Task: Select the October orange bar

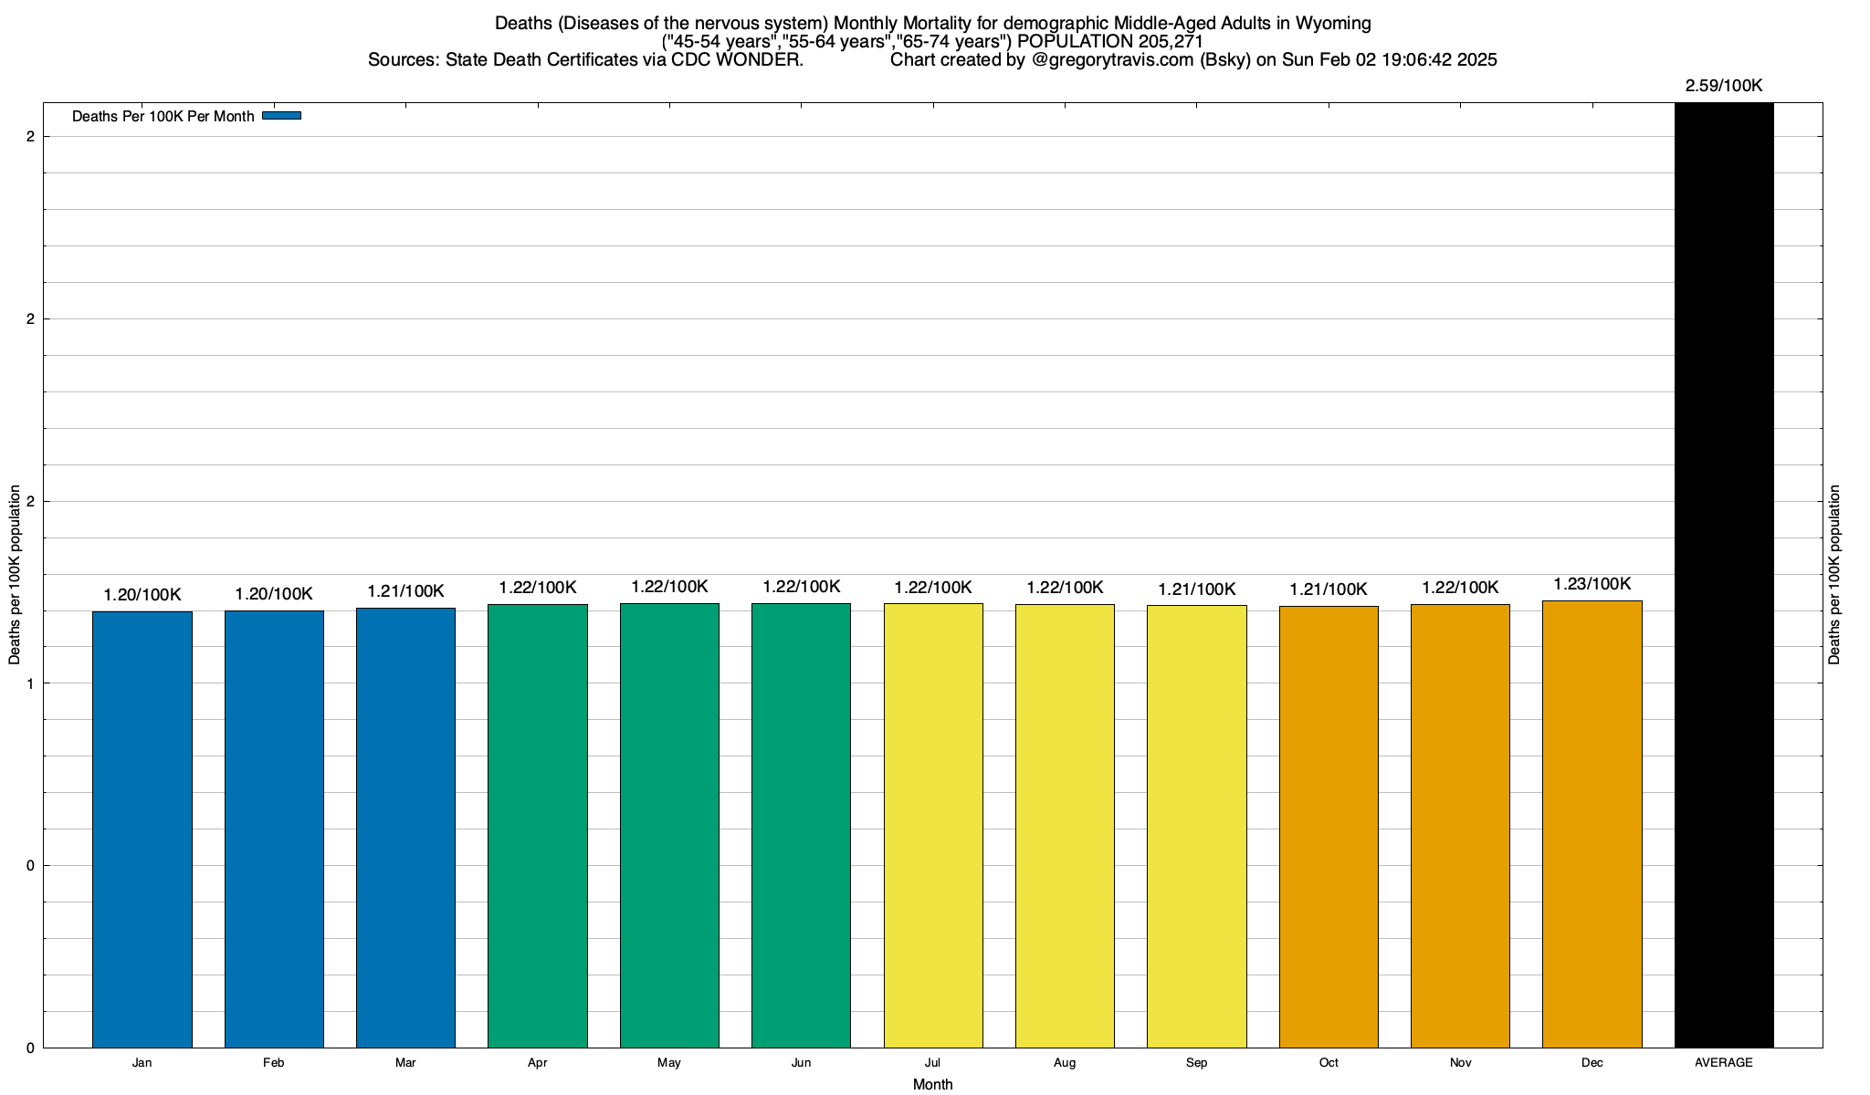Action: [1329, 826]
